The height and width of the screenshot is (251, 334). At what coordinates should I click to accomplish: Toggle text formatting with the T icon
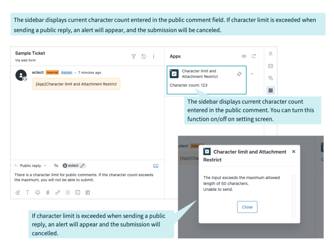pyautogui.click(x=28, y=192)
